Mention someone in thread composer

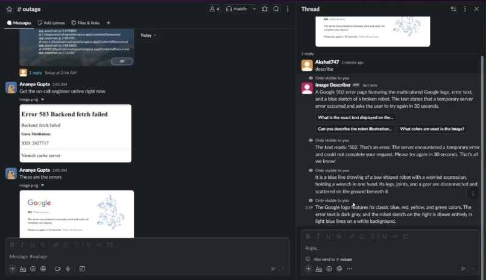pyautogui.click(x=339, y=269)
